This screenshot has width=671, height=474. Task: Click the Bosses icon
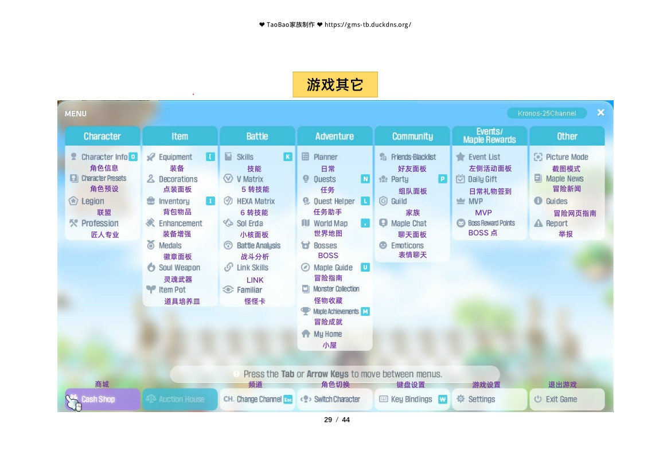pyautogui.click(x=306, y=245)
